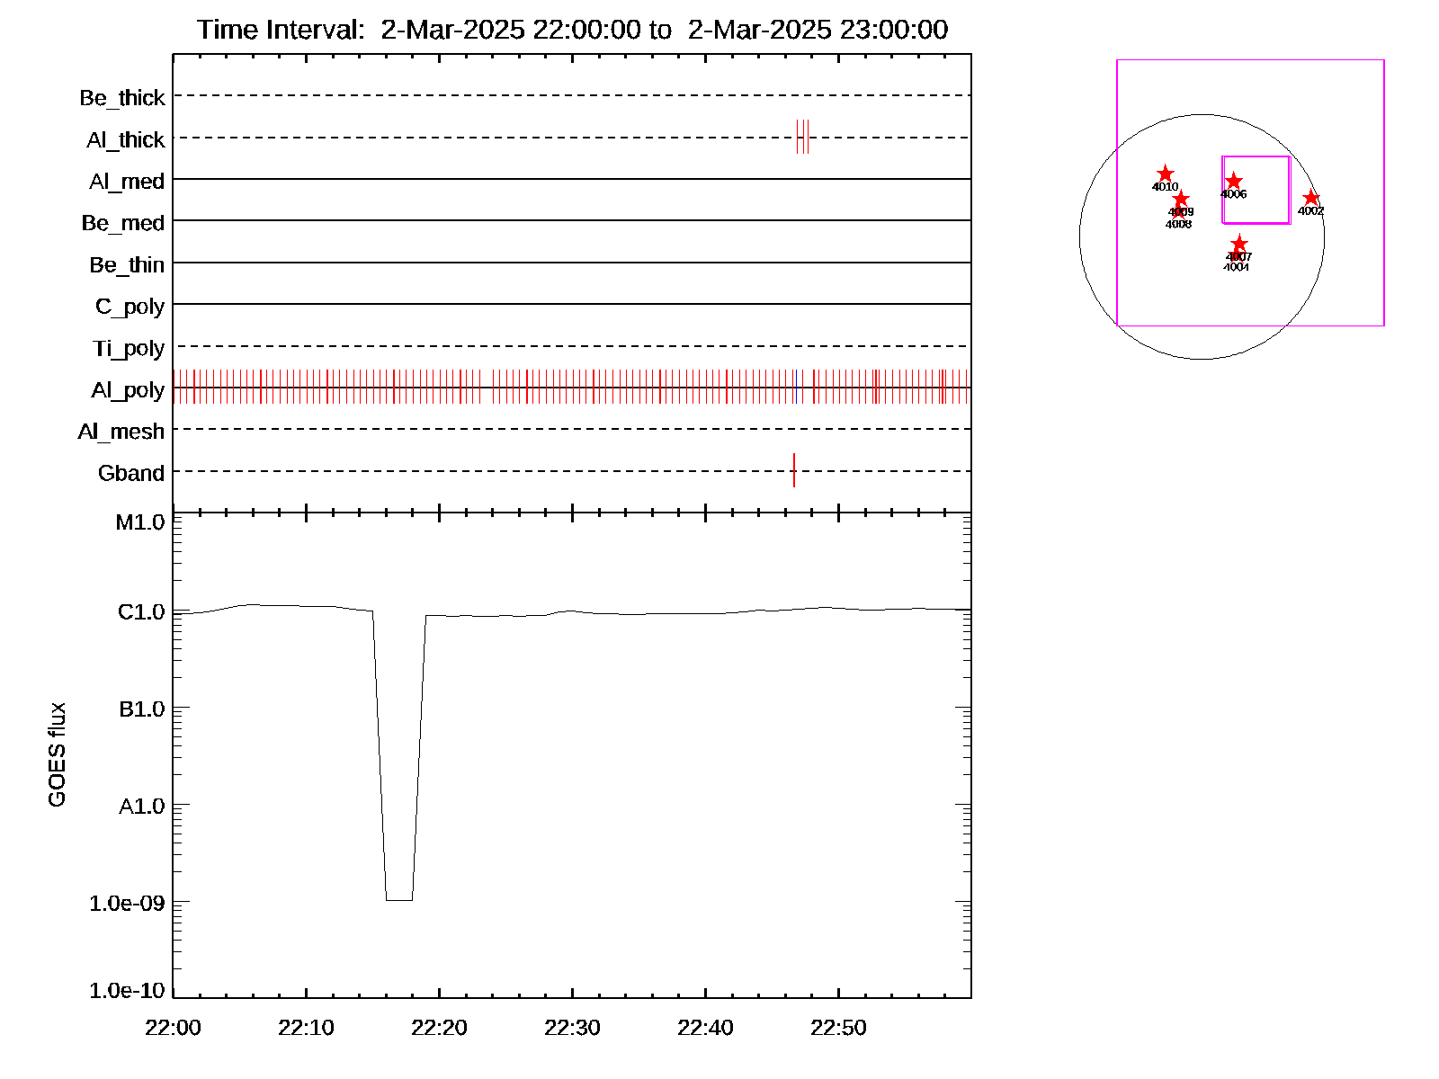Click the 22:10 time axis label
The height and width of the screenshot is (1079, 1439).
point(306,1028)
